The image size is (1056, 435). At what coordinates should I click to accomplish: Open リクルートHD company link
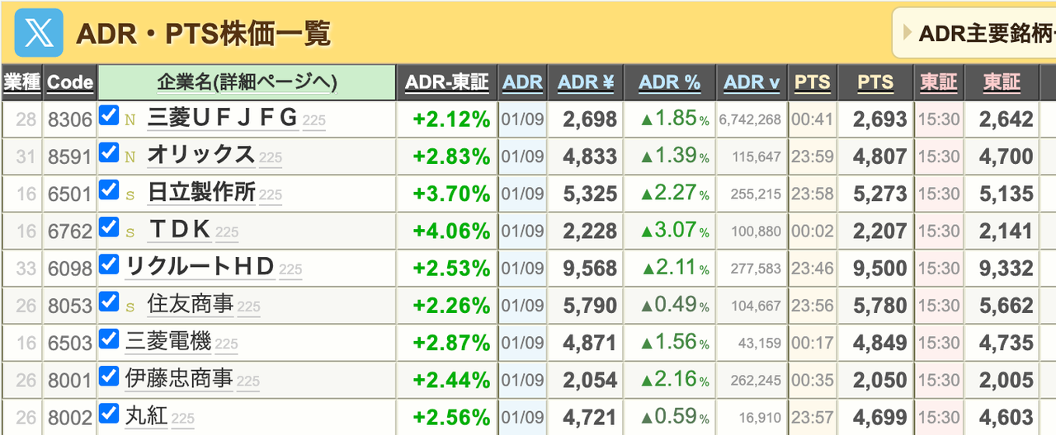pyautogui.click(x=199, y=266)
